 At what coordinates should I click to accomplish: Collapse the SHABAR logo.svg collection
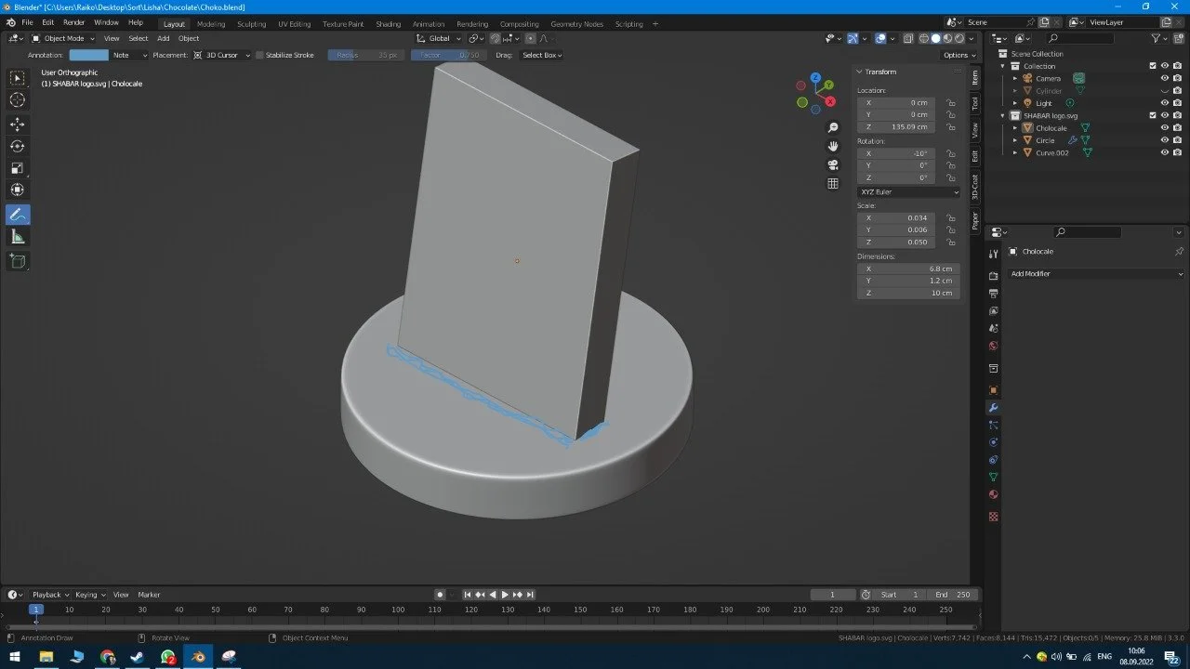1003,115
